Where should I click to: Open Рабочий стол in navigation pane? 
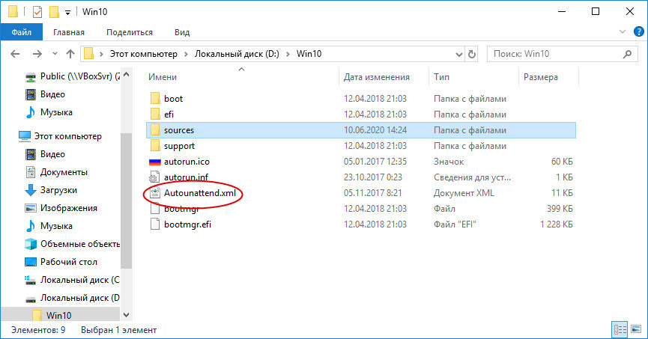[x=61, y=262]
